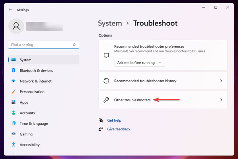The height and width of the screenshot is (159, 238).
Task: Click the history clock icon
Action: pos(106,81)
